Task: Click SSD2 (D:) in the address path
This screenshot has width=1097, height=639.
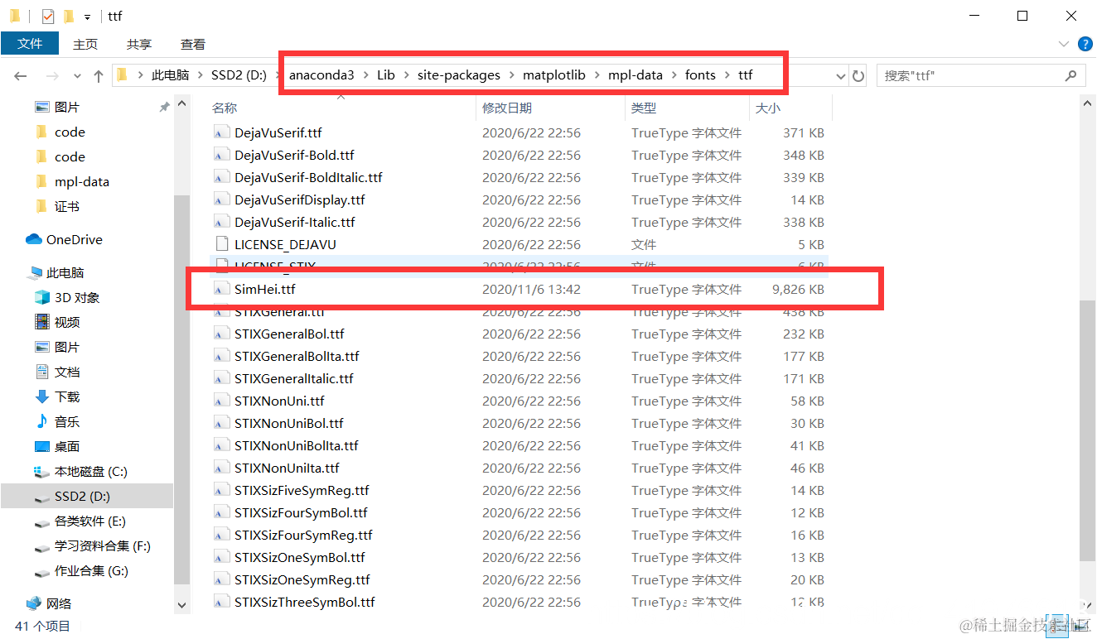Action: pyautogui.click(x=239, y=74)
